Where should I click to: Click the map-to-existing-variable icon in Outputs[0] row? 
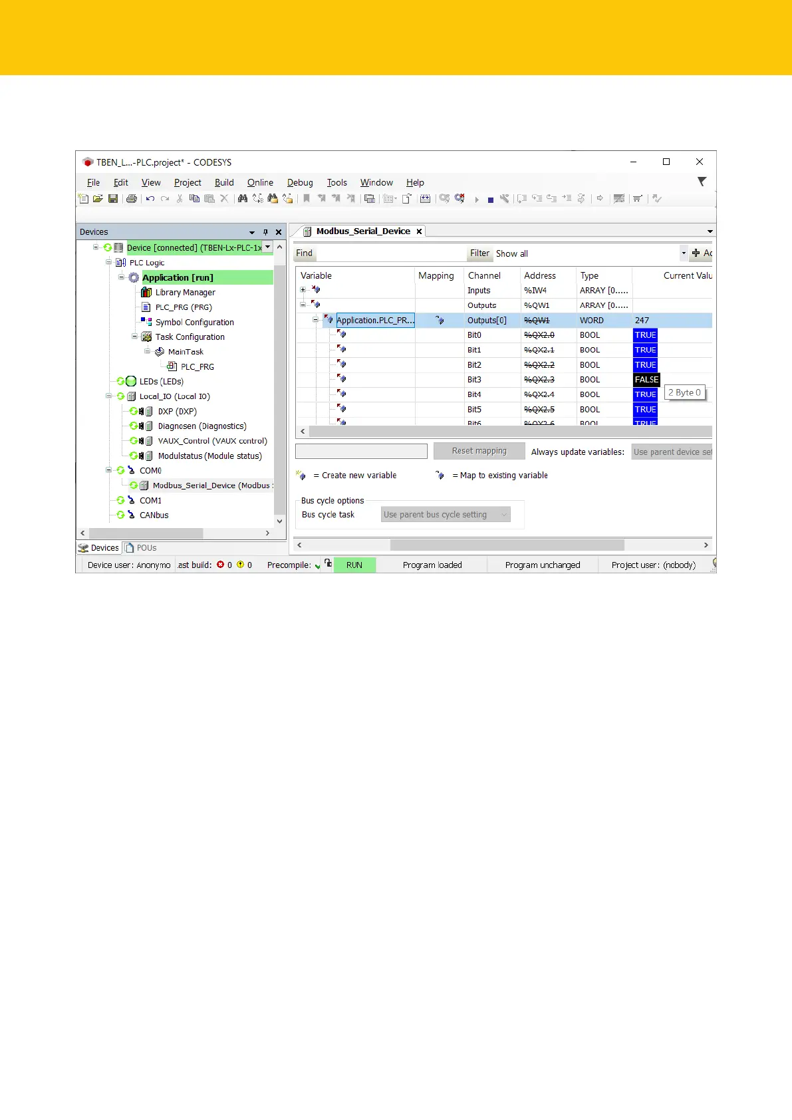click(440, 320)
